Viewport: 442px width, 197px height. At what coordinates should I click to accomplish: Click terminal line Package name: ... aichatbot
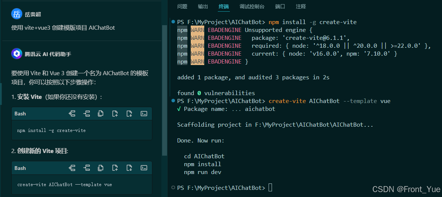(226, 109)
